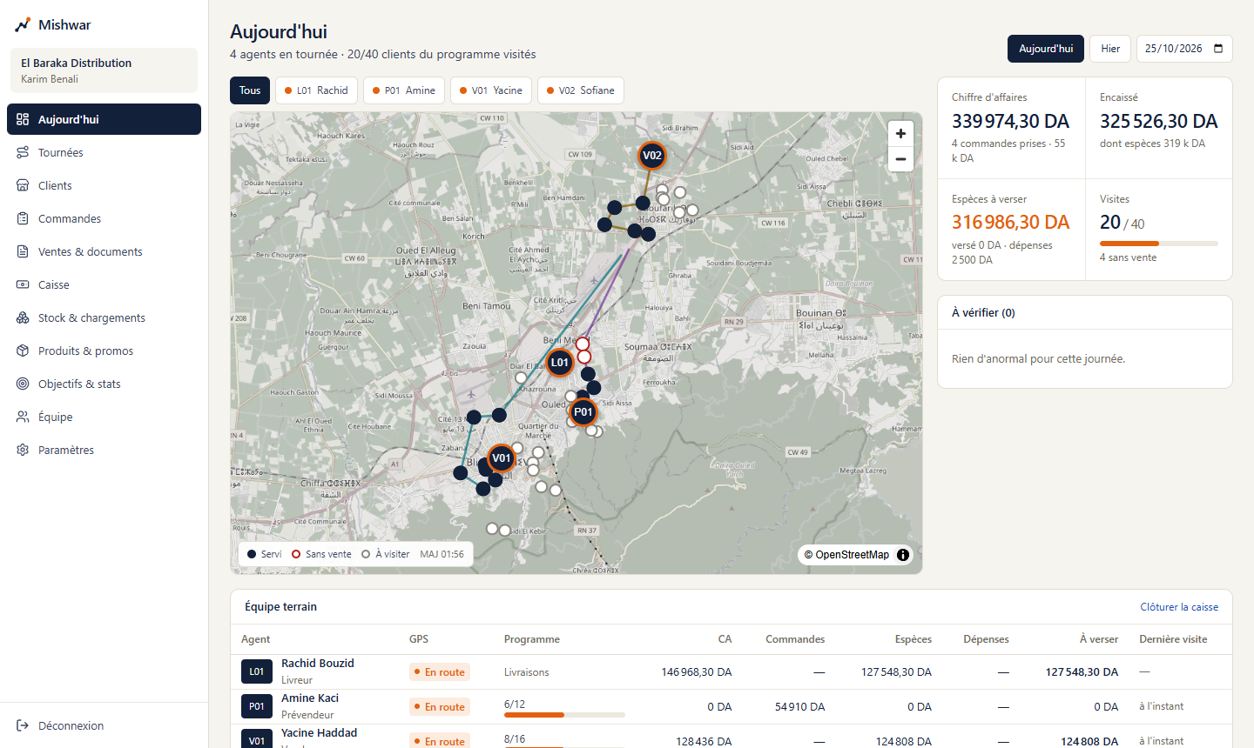Open the map attribution info icon
The width and height of the screenshot is (1254, 748).
pos(903,555)
